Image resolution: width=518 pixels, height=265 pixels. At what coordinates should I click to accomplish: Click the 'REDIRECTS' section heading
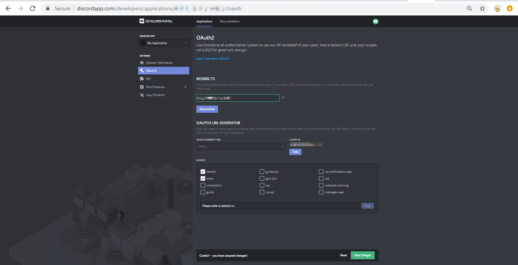[206, 79]
